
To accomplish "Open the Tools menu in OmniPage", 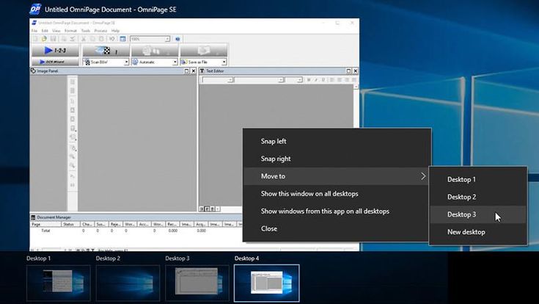I will click(x=86, y=31).
